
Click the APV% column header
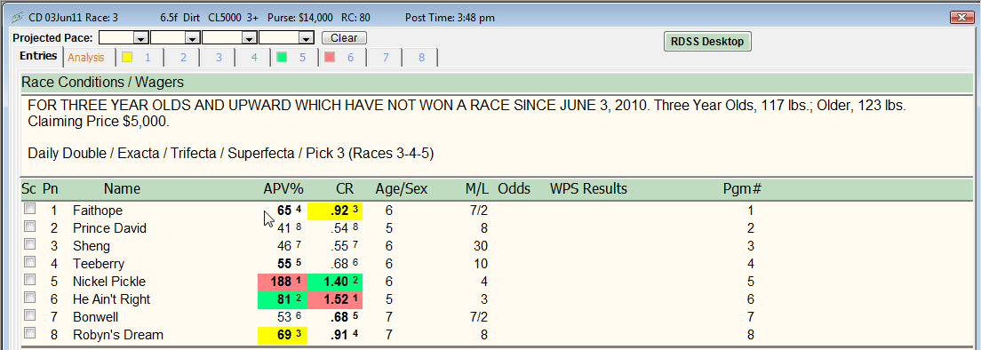[283, 188]
